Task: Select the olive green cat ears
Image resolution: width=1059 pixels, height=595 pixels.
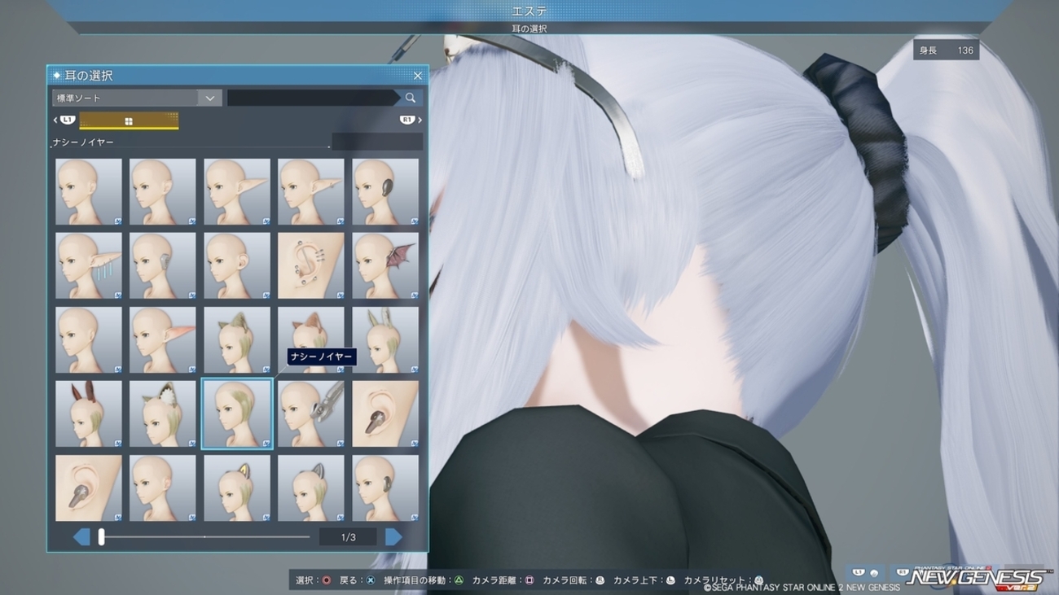Action: click(x=237, y=340)
